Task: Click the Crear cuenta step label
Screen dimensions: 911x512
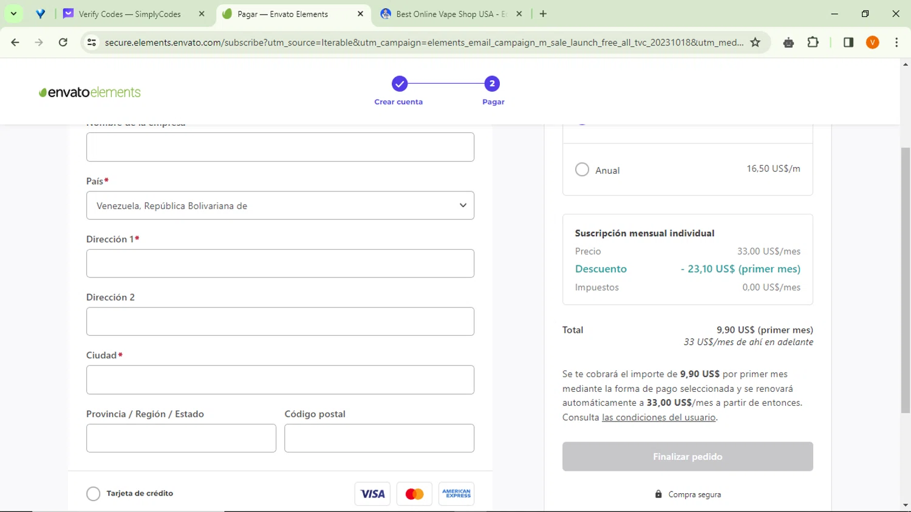Action: [x=398, y=102]
